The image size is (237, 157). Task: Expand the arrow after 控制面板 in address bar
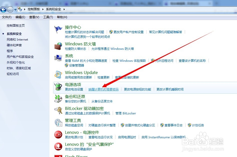tap(43, 9)
